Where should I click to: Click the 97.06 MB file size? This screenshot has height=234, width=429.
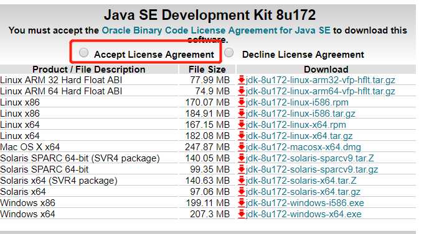(x=210, y=192)
